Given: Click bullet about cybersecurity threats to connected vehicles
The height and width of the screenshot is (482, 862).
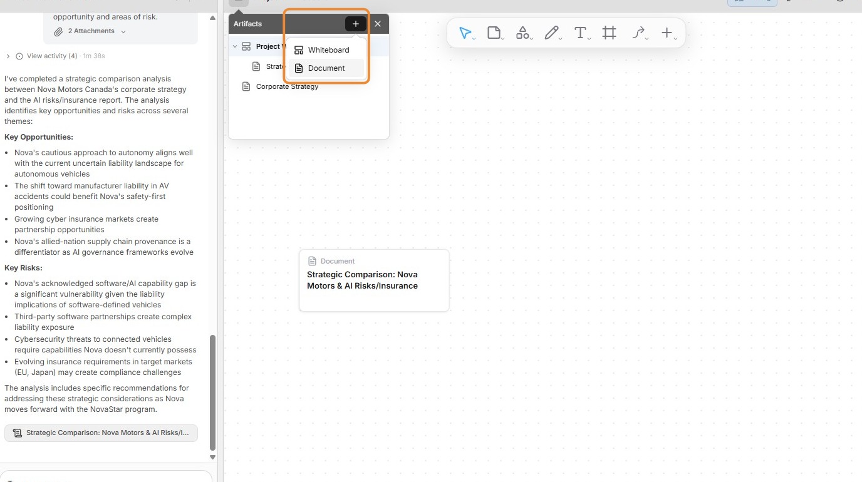Looking at the screenshot, I should tap(105, 344).
